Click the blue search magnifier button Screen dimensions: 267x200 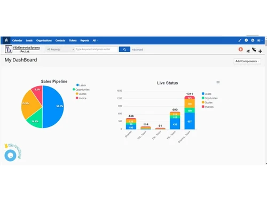pos(124,50)
